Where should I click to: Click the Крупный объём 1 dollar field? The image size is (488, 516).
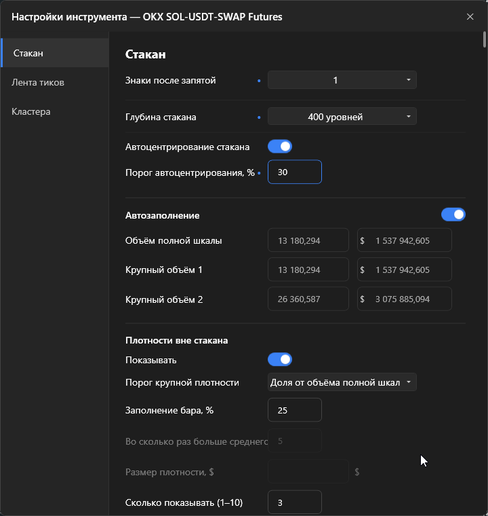click(405, 270)
